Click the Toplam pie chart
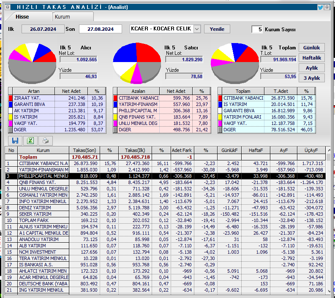 click(235, 63)
